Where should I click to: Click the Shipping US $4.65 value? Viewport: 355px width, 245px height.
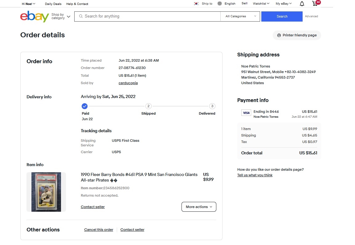click(x=309, y=135)
